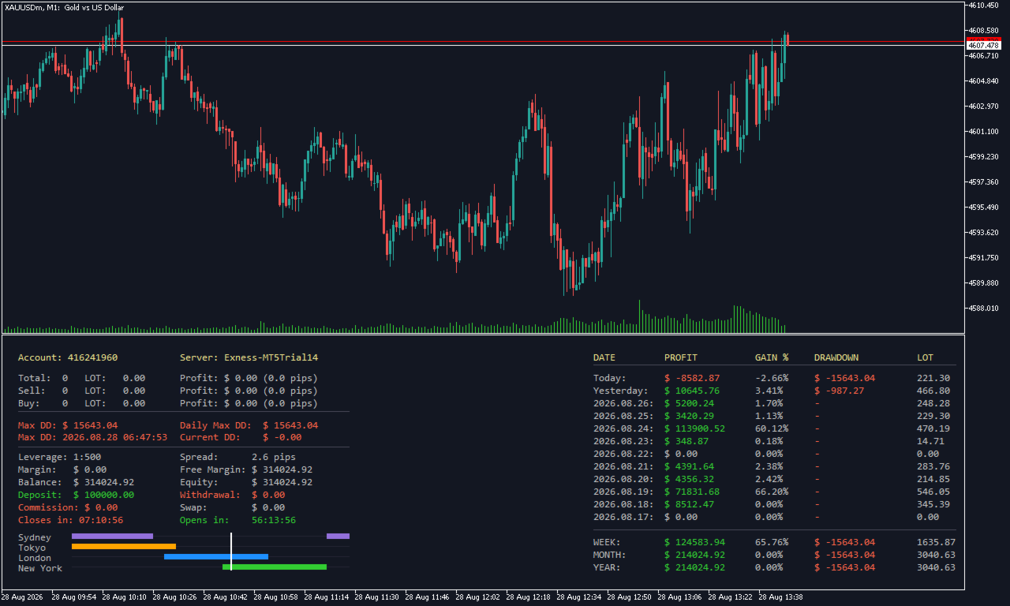This screenshot has width=1010, height=606.
Task: Click the "28 Aug 10:42" time label
Action: click(225, 597)
